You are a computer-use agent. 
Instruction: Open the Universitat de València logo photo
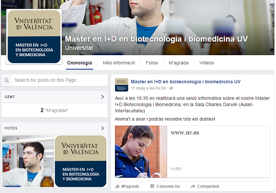click(81, 161)
